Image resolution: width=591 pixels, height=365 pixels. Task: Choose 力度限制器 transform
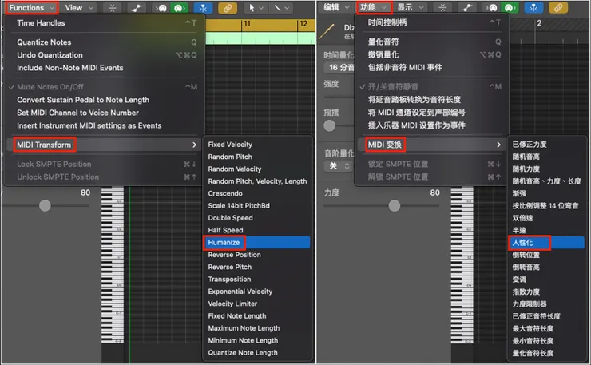[x=546, y=304]
